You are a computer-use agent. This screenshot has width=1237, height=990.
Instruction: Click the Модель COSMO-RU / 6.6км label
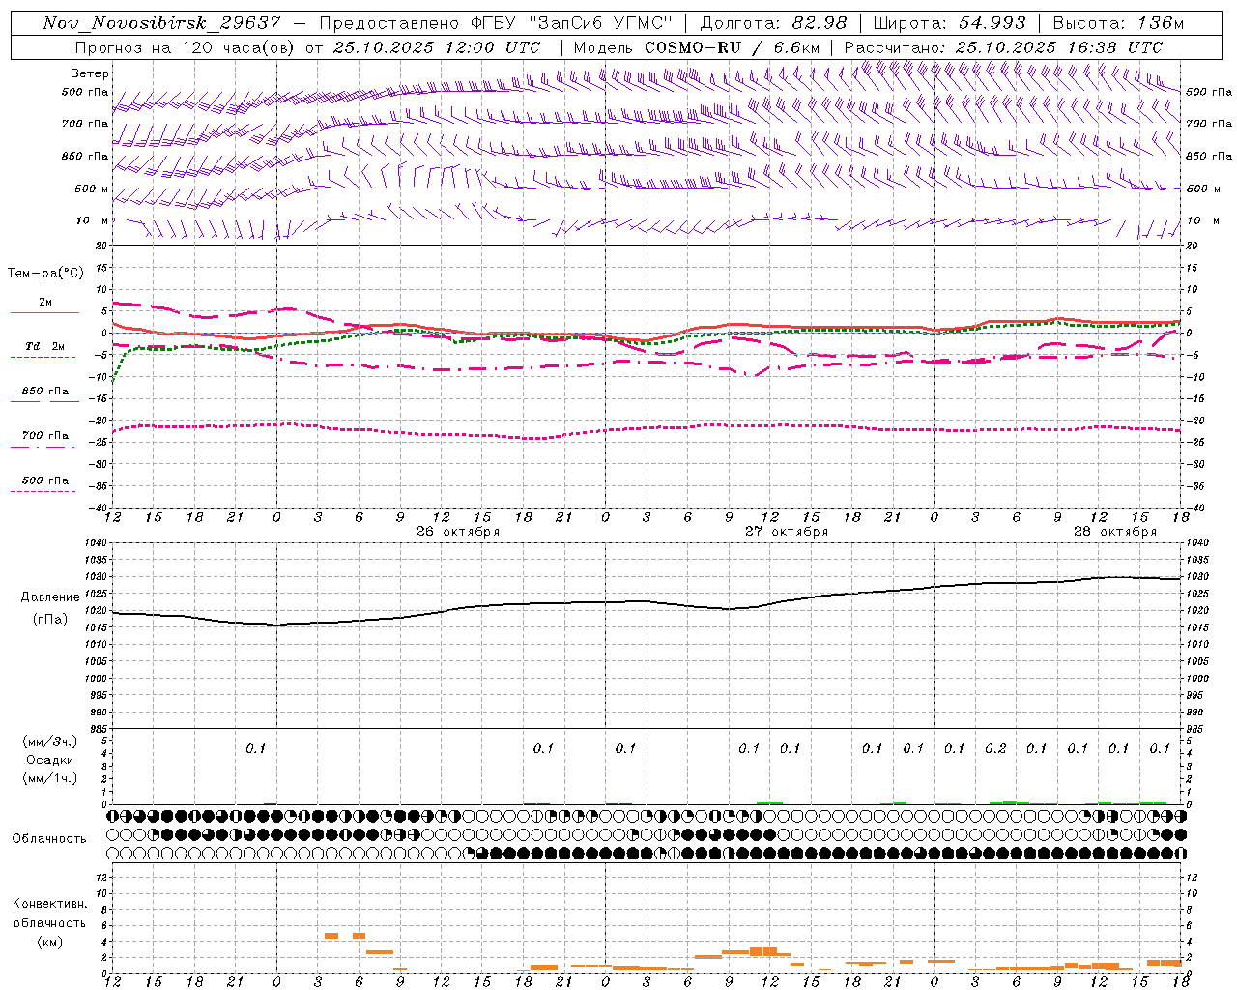697,46
